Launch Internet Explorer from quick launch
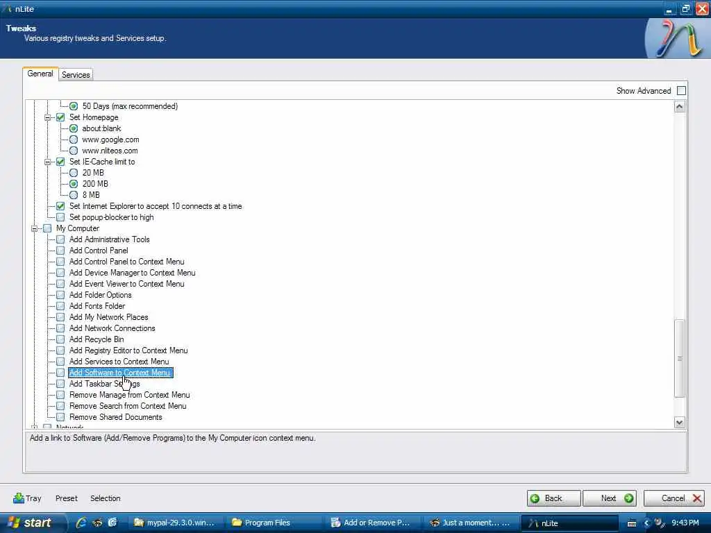The height and width of the screenshot is (533, 711). tap(81, 523)
